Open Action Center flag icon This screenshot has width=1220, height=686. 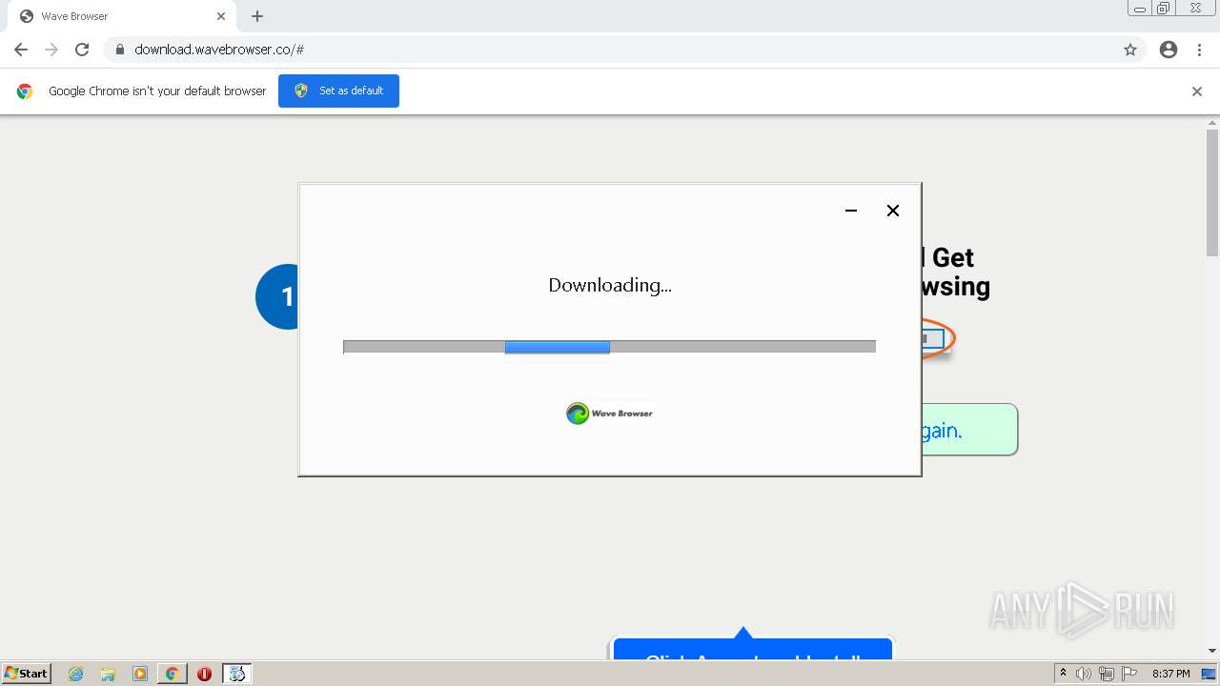[x=1129, y=674]
